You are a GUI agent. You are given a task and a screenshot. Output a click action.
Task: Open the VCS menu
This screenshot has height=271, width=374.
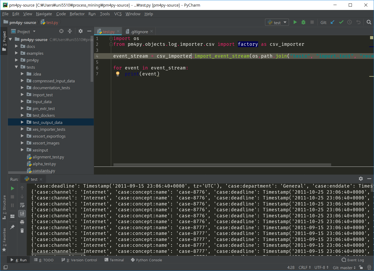point(118,14)
